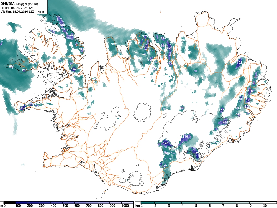The width and height of the screenshot is (277, 208).
Task: Click the 176 value label on the map
Action: click(248, 100)
